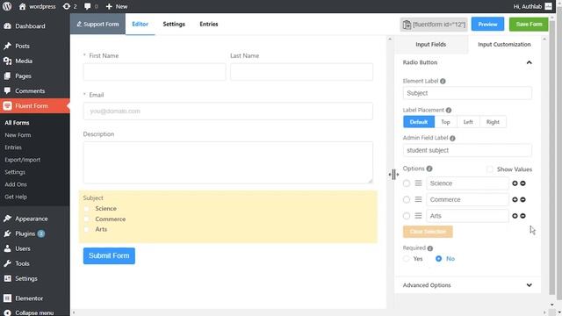This screenshot has height=316, width=562.
Task: Click the panel resize handle icon
Action: (x=393, y=175)
